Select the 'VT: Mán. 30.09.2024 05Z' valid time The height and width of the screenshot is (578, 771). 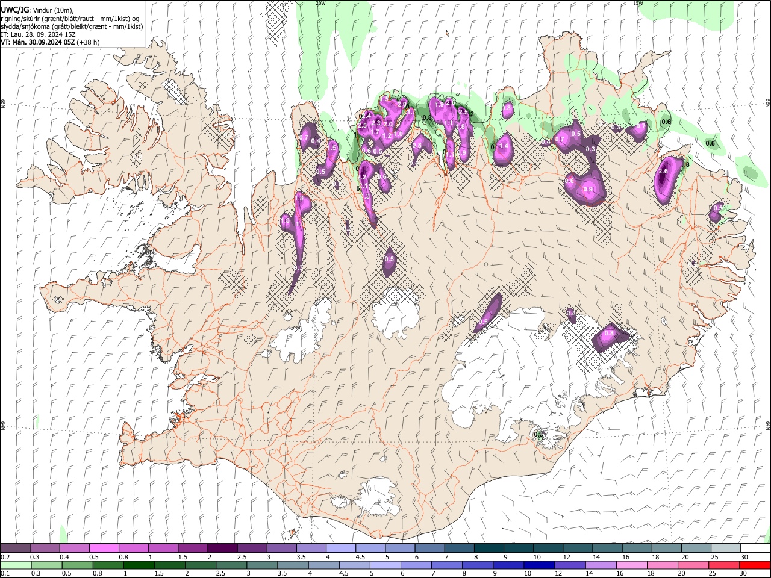(37, 42)
